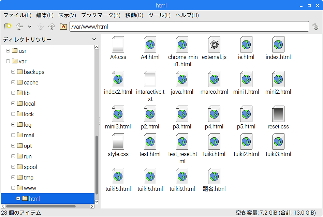Open the ファイル(F) menu
The image size is (323, 217).
[17, 15]
